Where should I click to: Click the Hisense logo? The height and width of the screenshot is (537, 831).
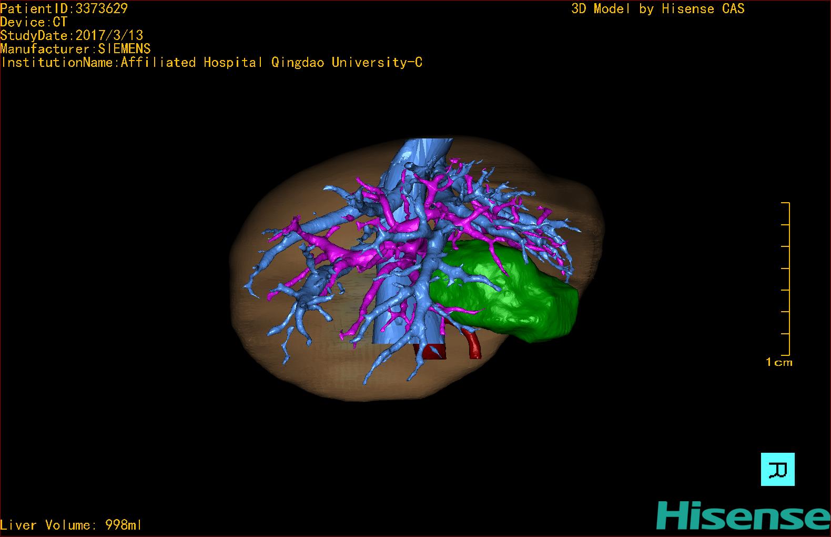tap(743, 515)
